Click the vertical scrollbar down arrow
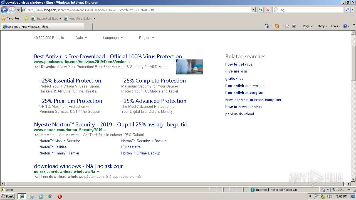 [x=353, y=179]
